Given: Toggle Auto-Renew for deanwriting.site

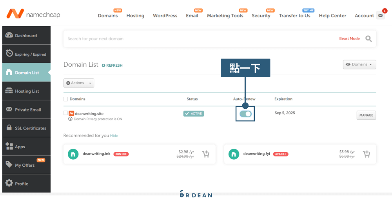Looking at the screenshot, I should click(245, 114).
